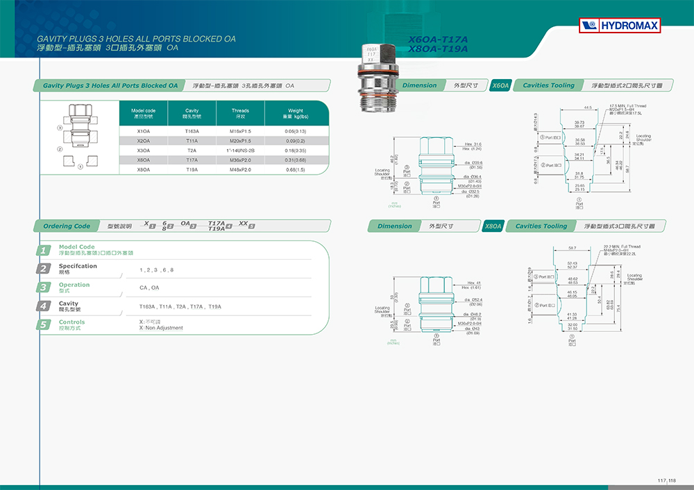The height and width of the screenshot is (490, 694).
Task: Select the 'X:Non Adjustment' controls text
Action: [161, 328]
